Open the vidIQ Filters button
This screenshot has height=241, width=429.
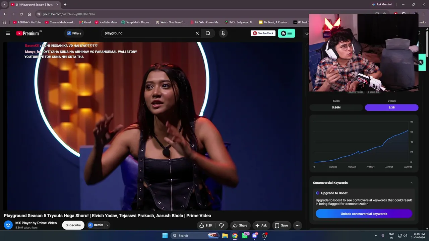(74, 33)
